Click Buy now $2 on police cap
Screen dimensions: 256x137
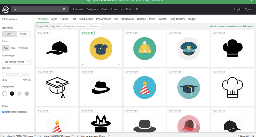pyautogui.click(x=175, y=33)
